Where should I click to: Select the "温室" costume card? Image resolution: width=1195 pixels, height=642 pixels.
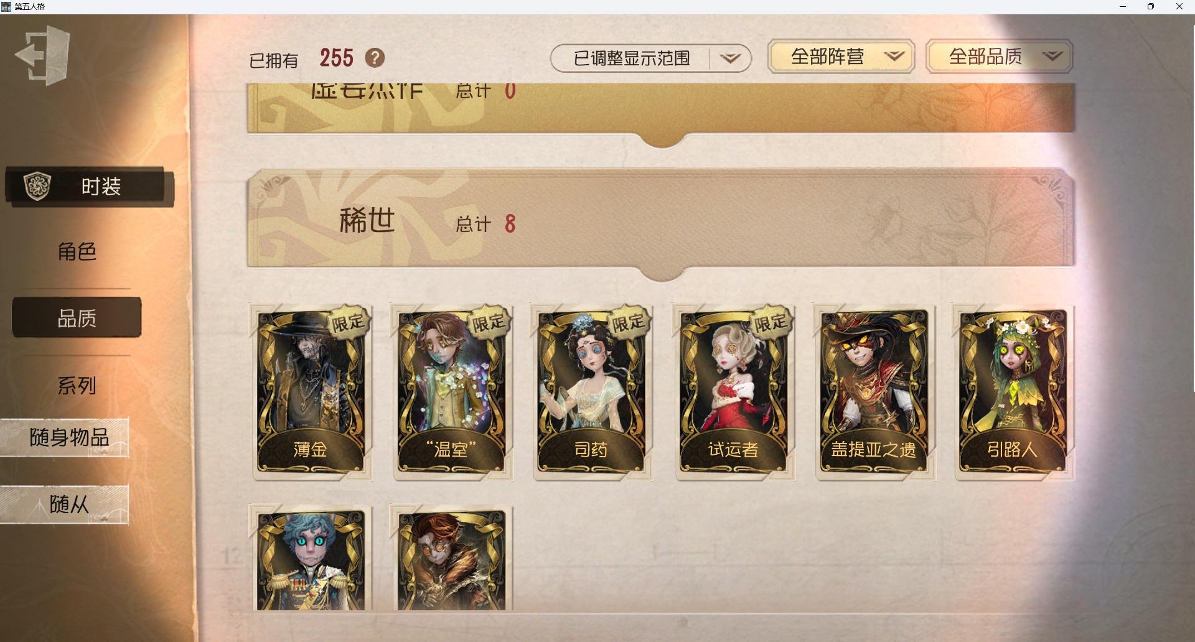[x=452, y=393]
